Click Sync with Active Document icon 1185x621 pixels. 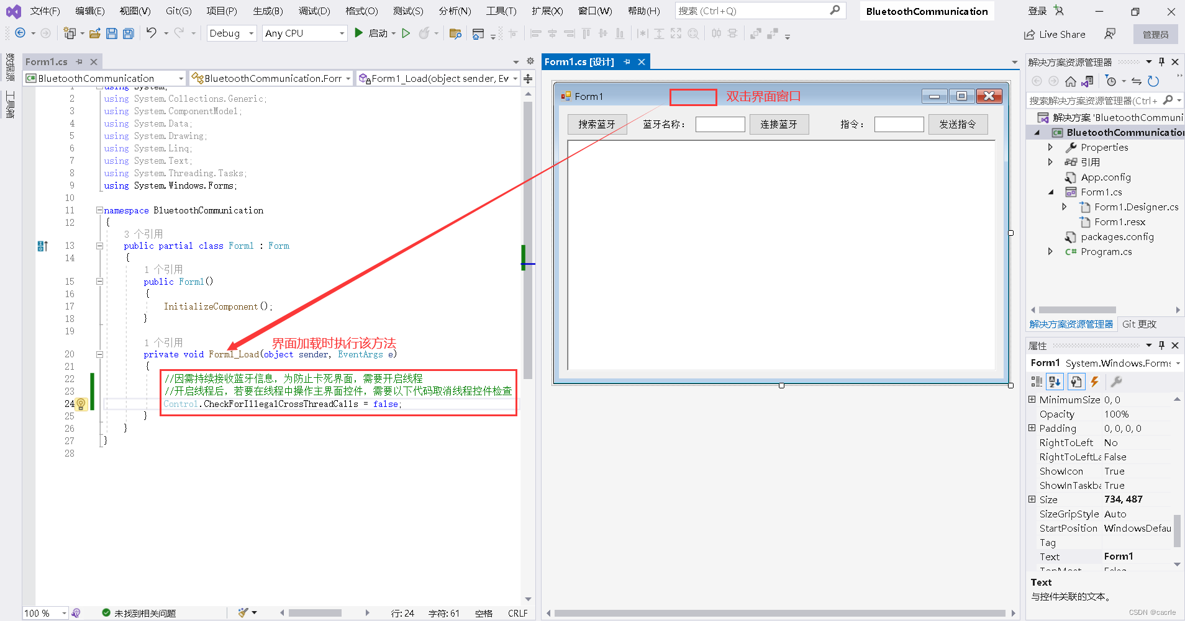(1137, 81)
